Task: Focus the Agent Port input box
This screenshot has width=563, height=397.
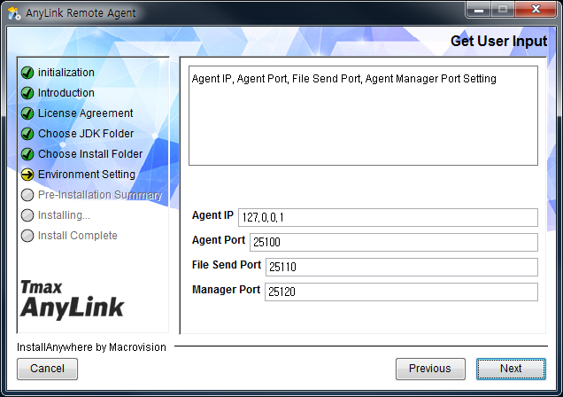Action: pos(393,243)
